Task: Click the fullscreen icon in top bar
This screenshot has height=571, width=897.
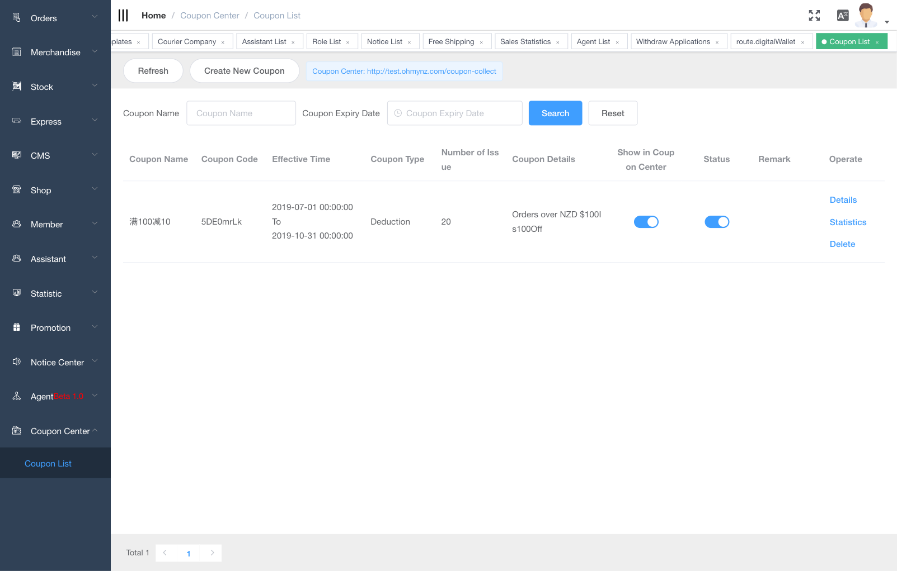Action: tap(814, 15)
